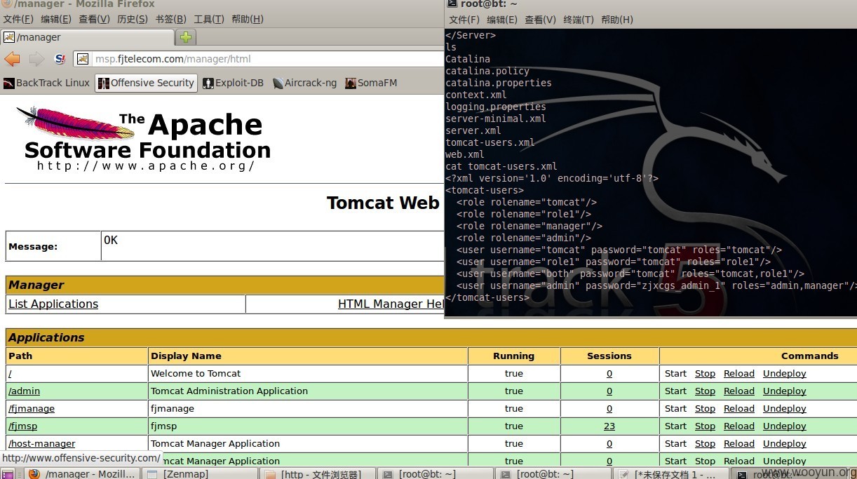
Task: Select server.xml in terminal listing
Action: point(473,130)
